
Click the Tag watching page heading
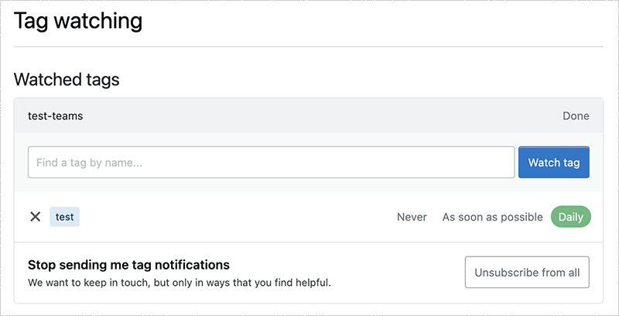(78, 21)
